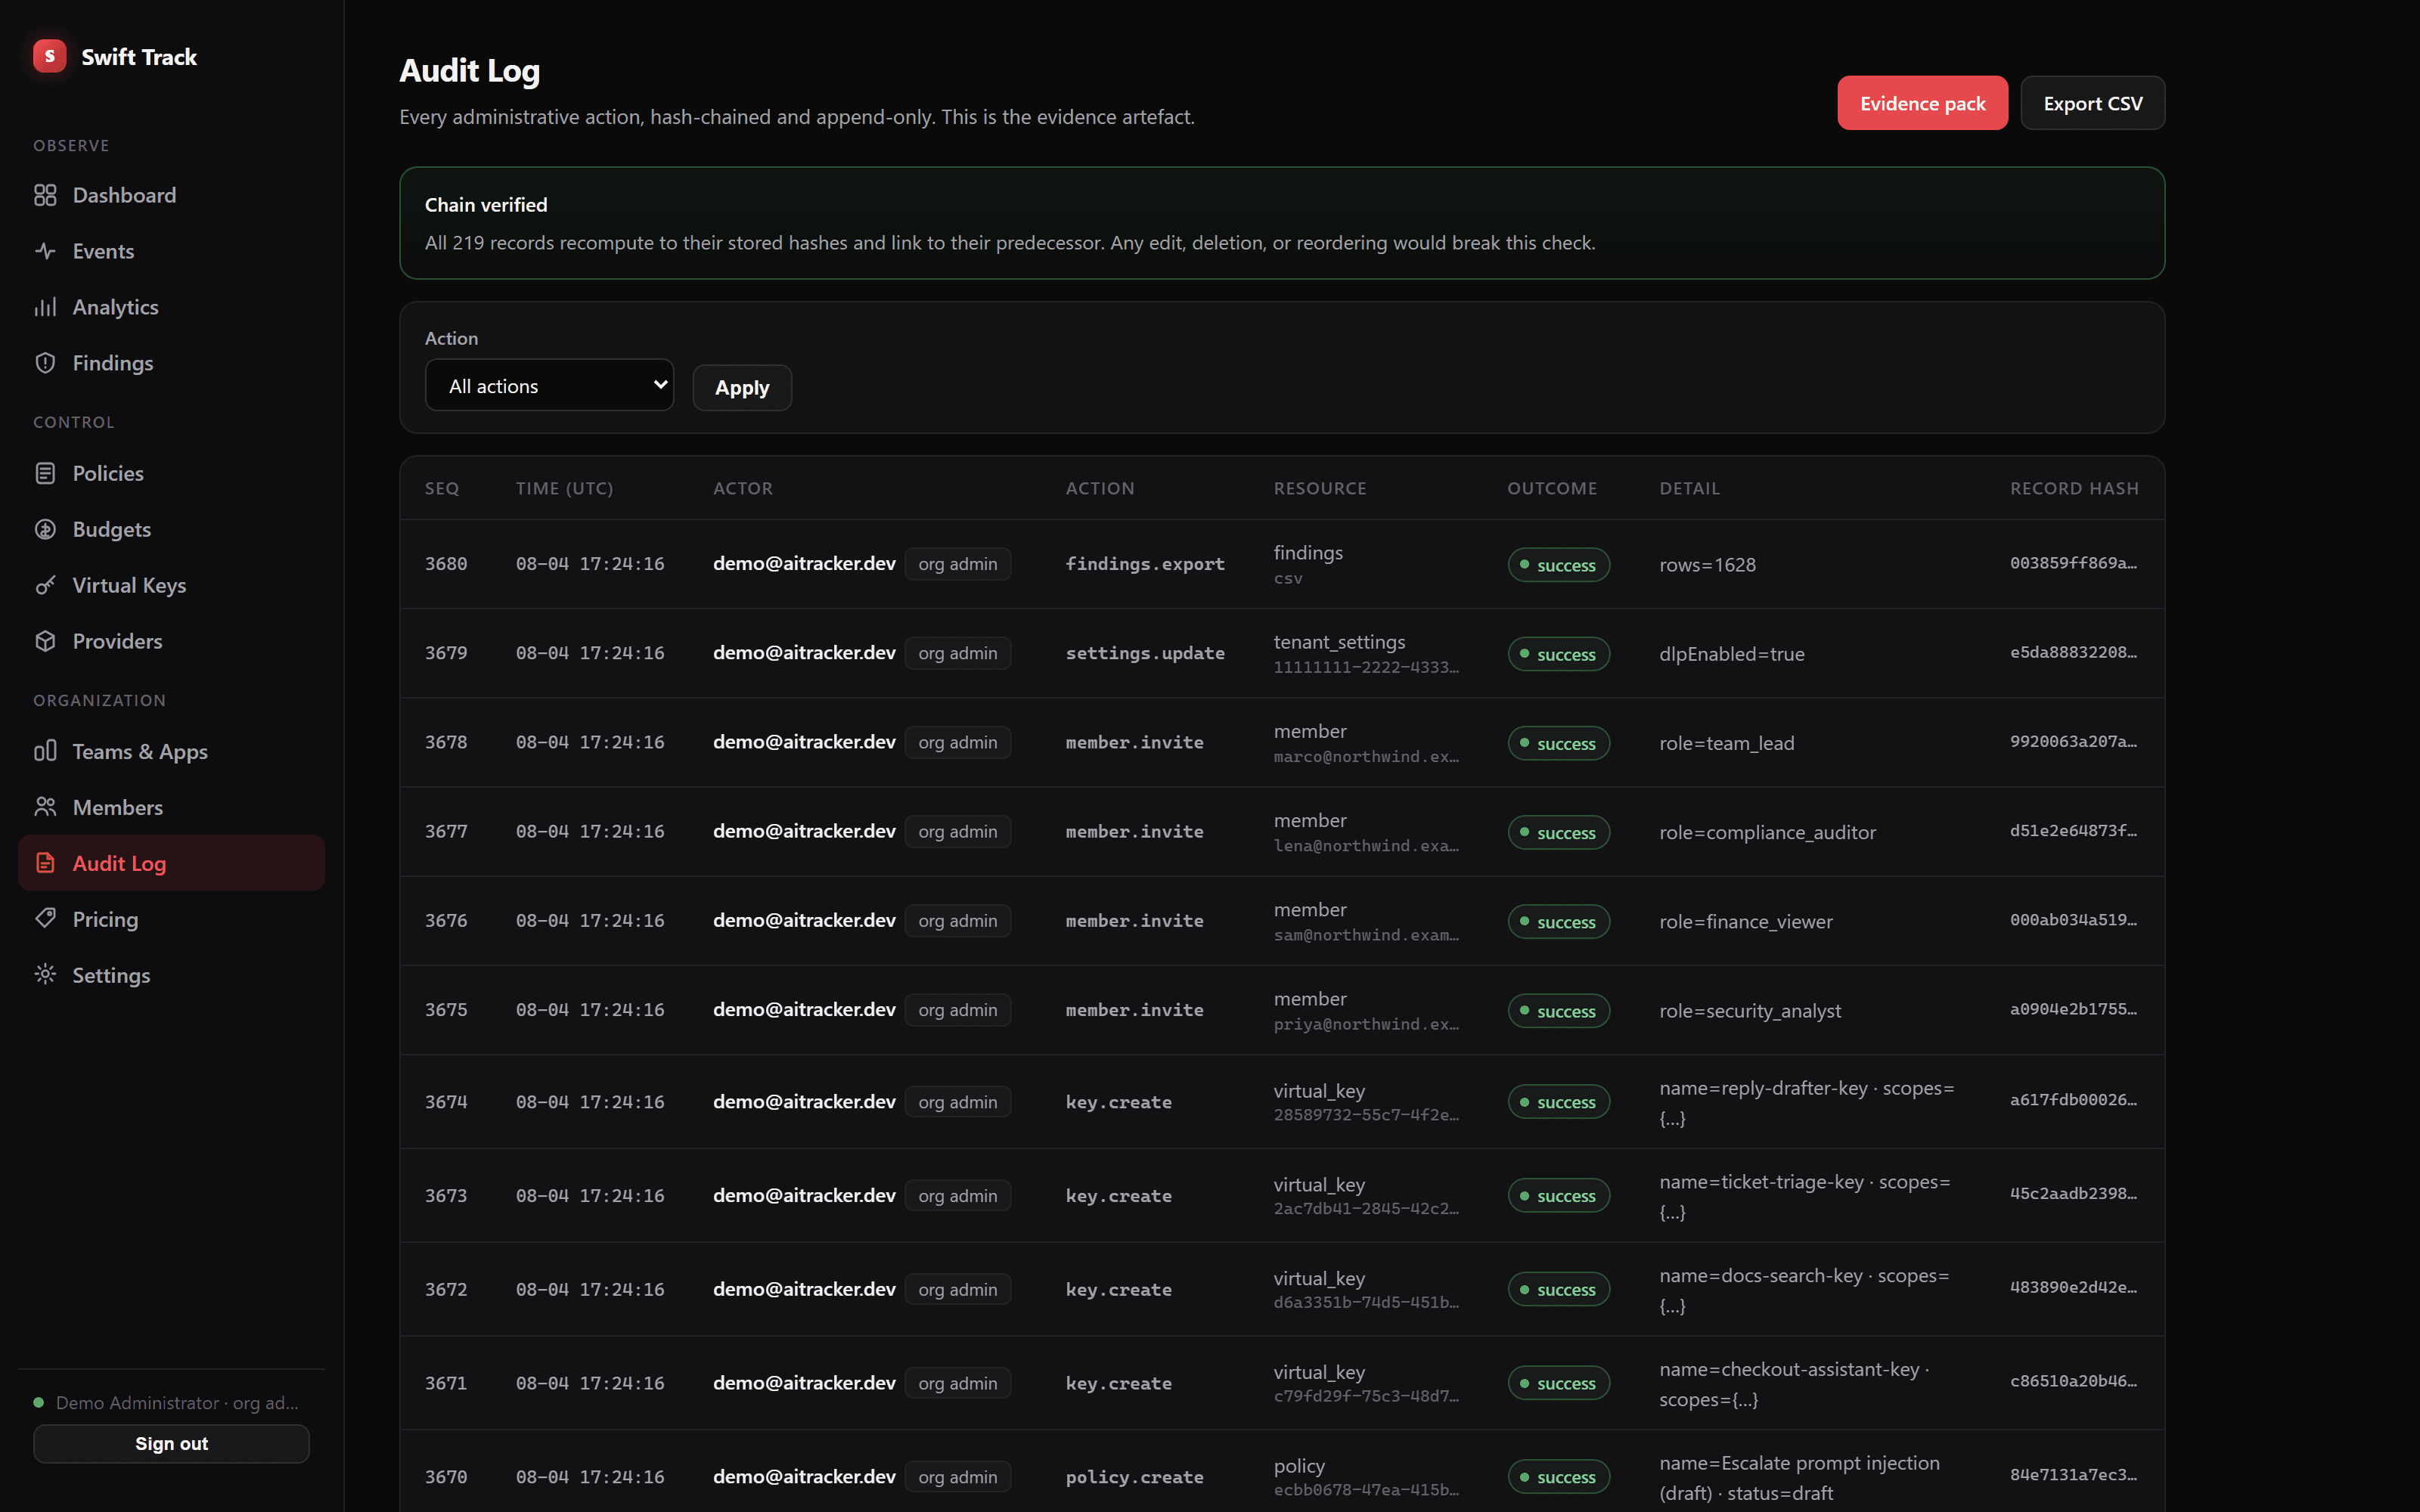Click detail role=team_lead
This screenshot has height=1512, width=2420.
click(x=1727, y=743)
